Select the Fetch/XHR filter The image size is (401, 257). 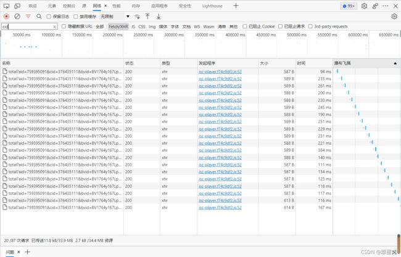pos(118,27)
